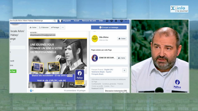Switch language to Português (Brasil)

click(97, 74)
